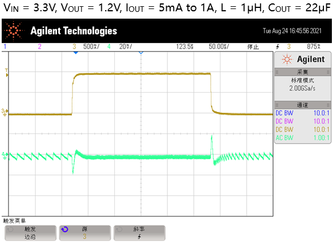Open the slope 斜率 softkey

[x=139, y=233]
